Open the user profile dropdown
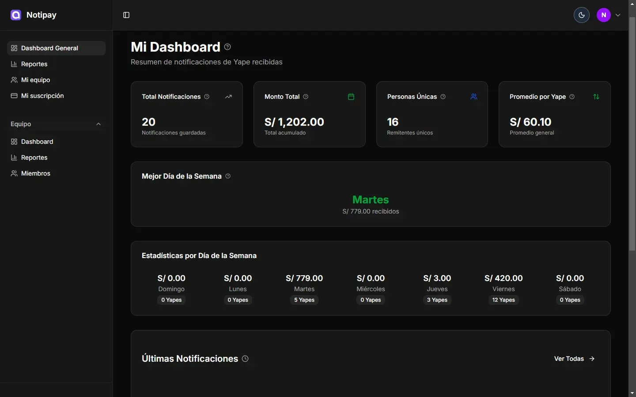Image resolution: width=636 pixels, height=397 pixels. (618, 15)
